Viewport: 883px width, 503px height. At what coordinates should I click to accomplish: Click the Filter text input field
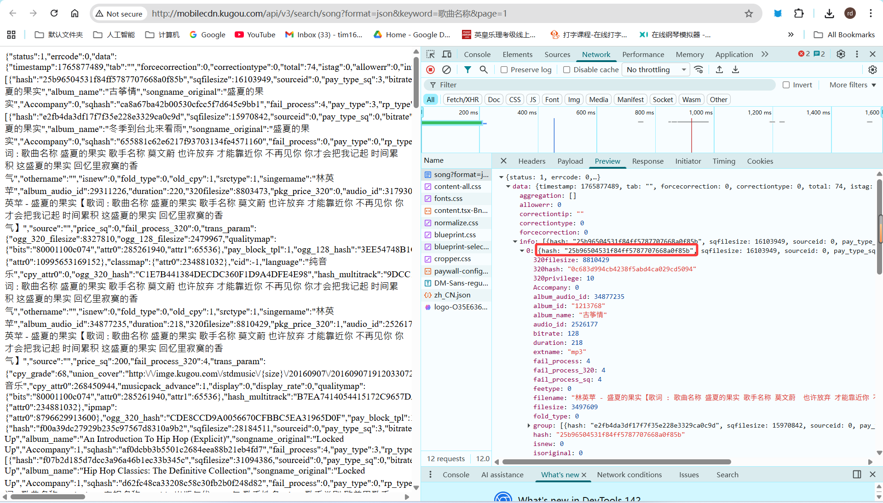coord(600,85)
